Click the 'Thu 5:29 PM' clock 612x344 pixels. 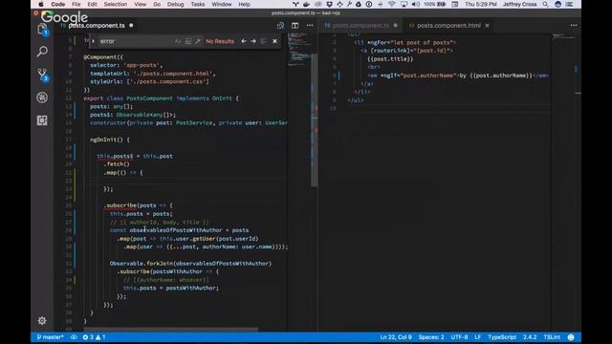(480, 4)
